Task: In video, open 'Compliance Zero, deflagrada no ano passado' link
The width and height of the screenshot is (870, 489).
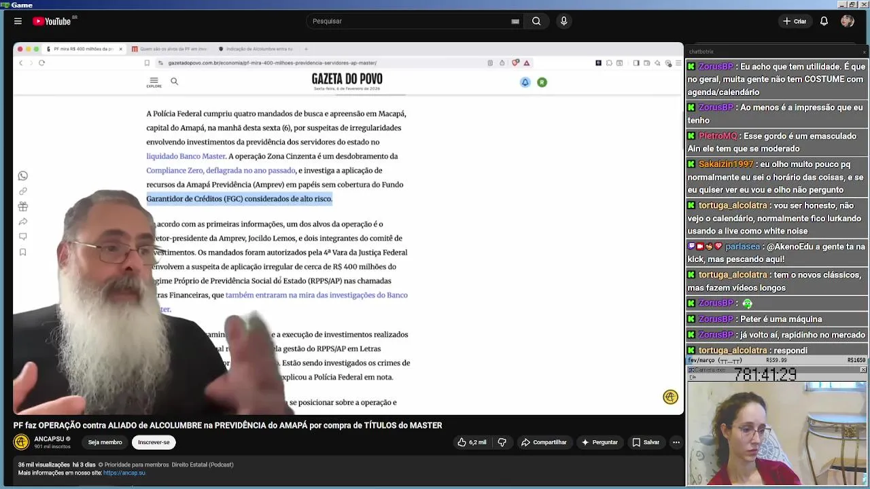Action: click(x=221, y=170)
